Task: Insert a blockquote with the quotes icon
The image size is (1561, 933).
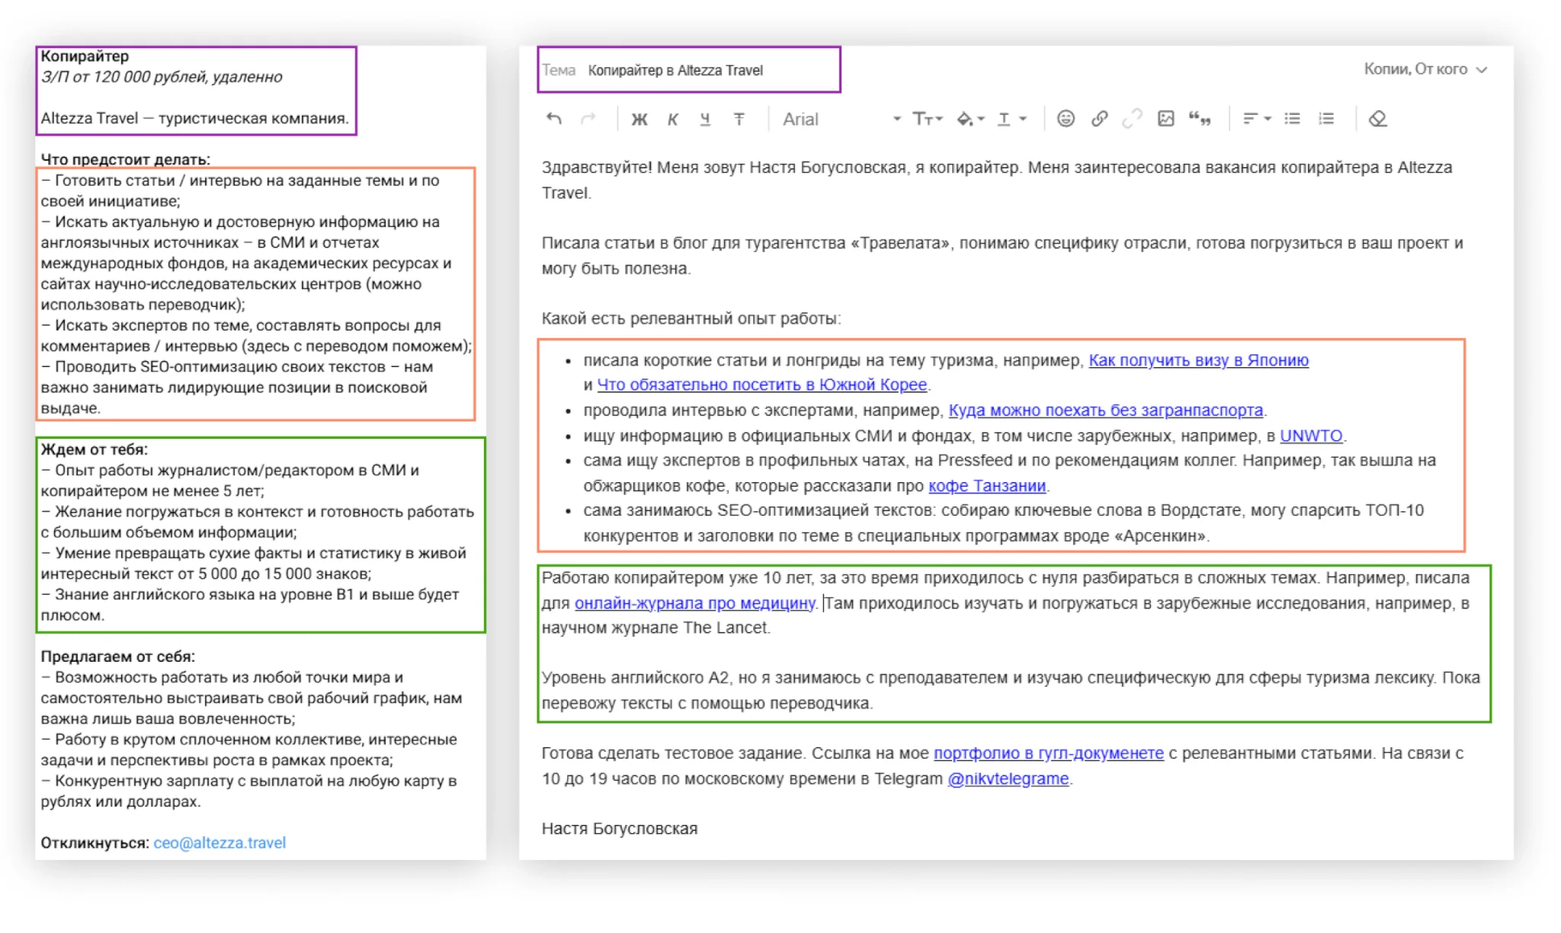Action: pos(1200,118)
